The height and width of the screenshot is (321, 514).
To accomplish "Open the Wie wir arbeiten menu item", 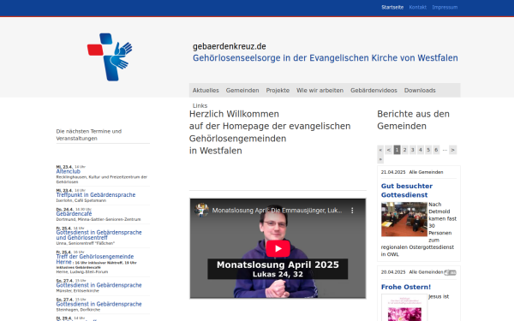I will [x=320, y=91].
